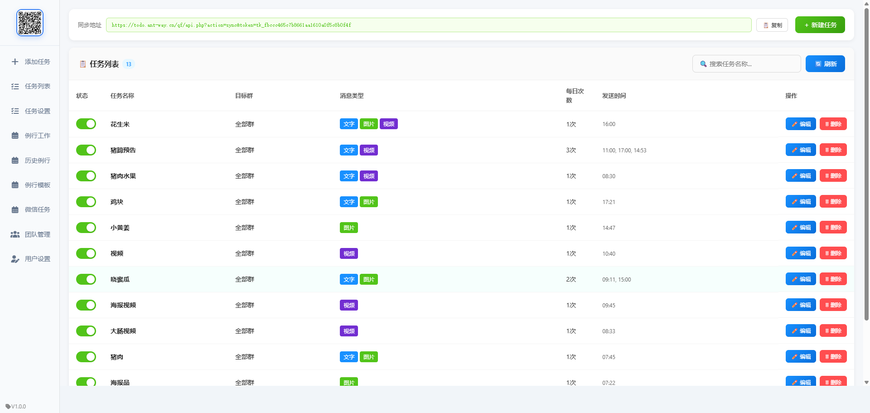Delete the 猪肉 task
870x413 pixels.
pyautogui.click(x=833, y=356)
